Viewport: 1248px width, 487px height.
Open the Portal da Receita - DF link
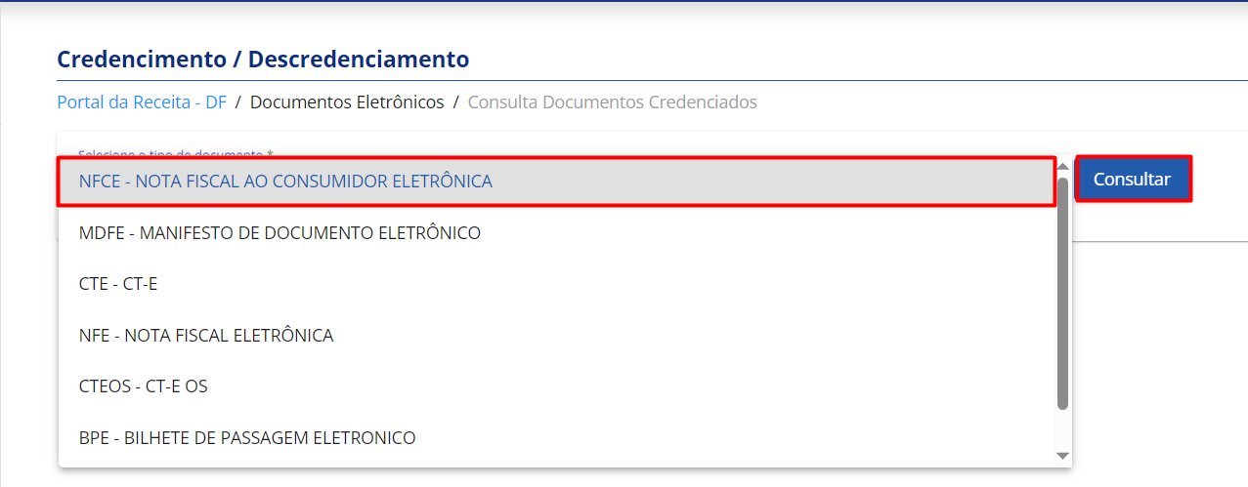[142, 102]
